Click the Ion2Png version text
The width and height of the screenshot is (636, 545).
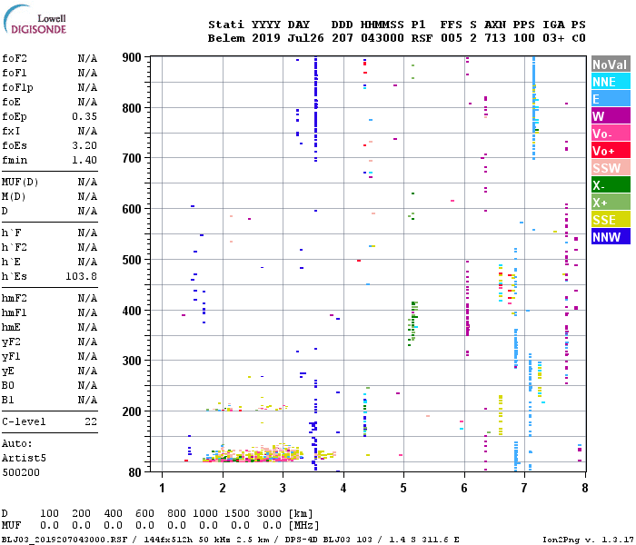coord(588,540)
